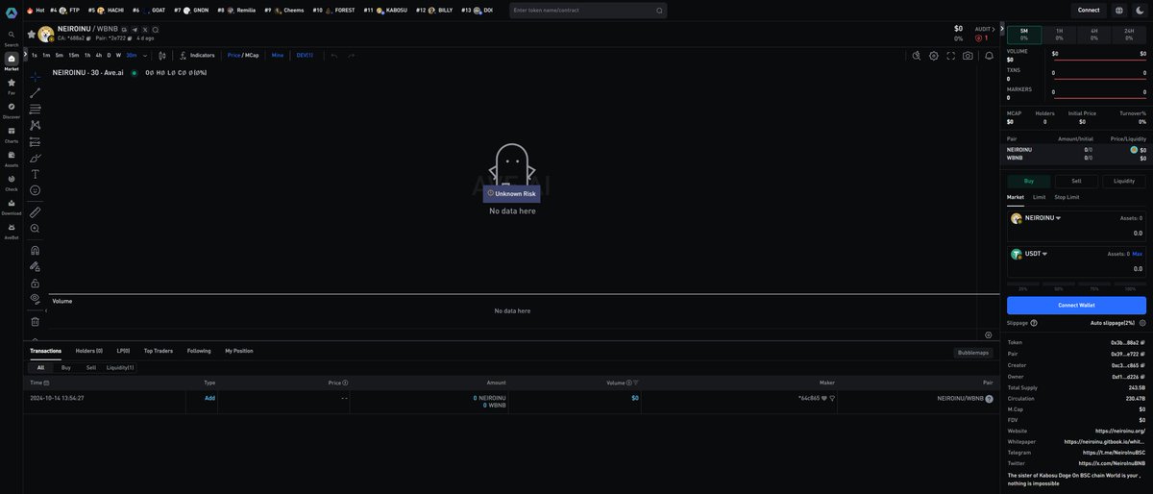Copy the Token address 0x3b...88a2
The height and width of the screenshot is (494, 1153).
coord(1142,342)
